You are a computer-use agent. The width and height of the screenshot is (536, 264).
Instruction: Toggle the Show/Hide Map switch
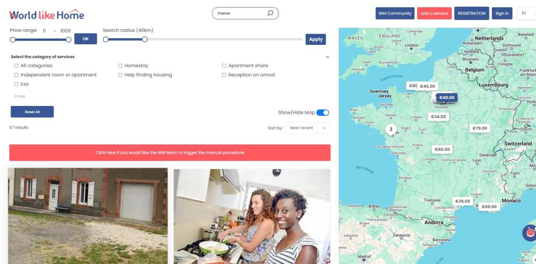coord(322,112)
